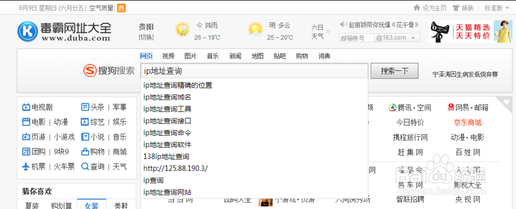
Task: Open the 标准版 version dropdown
Action: coord(497,8)
